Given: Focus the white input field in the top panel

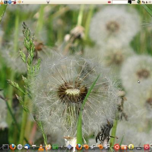Looking at the screenshot, I should (120, 2).
